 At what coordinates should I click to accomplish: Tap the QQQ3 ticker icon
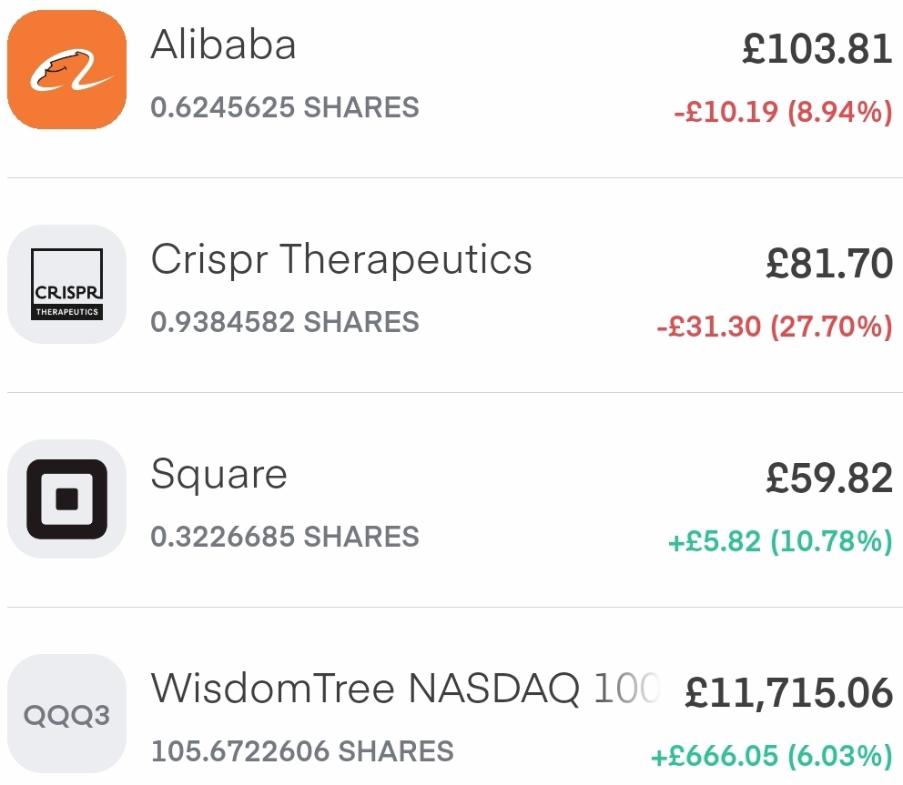[x=66, y=714]
